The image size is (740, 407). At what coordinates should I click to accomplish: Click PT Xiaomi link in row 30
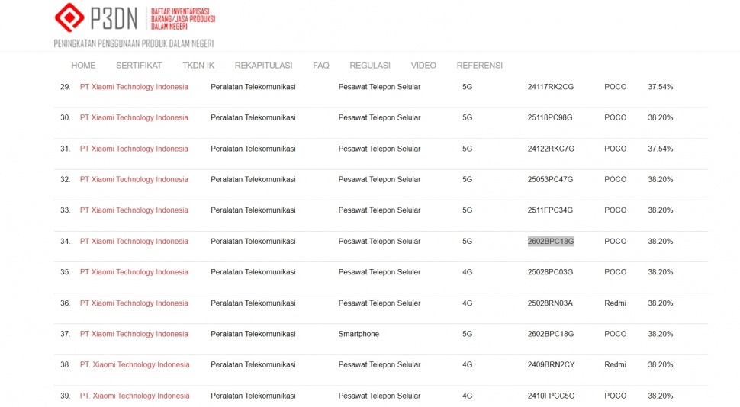coord(134,118)
